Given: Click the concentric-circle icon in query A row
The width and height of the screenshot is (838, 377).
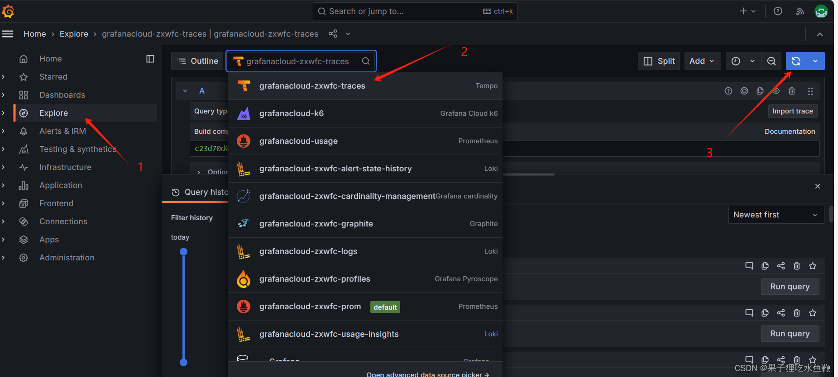Looking at the screenshot, I should (744, 91).
